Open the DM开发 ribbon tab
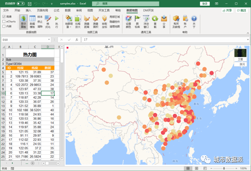This screenshot has height=171, width=251. tap(148, 10)
